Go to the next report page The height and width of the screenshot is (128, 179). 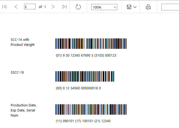[x=53, y=7]
